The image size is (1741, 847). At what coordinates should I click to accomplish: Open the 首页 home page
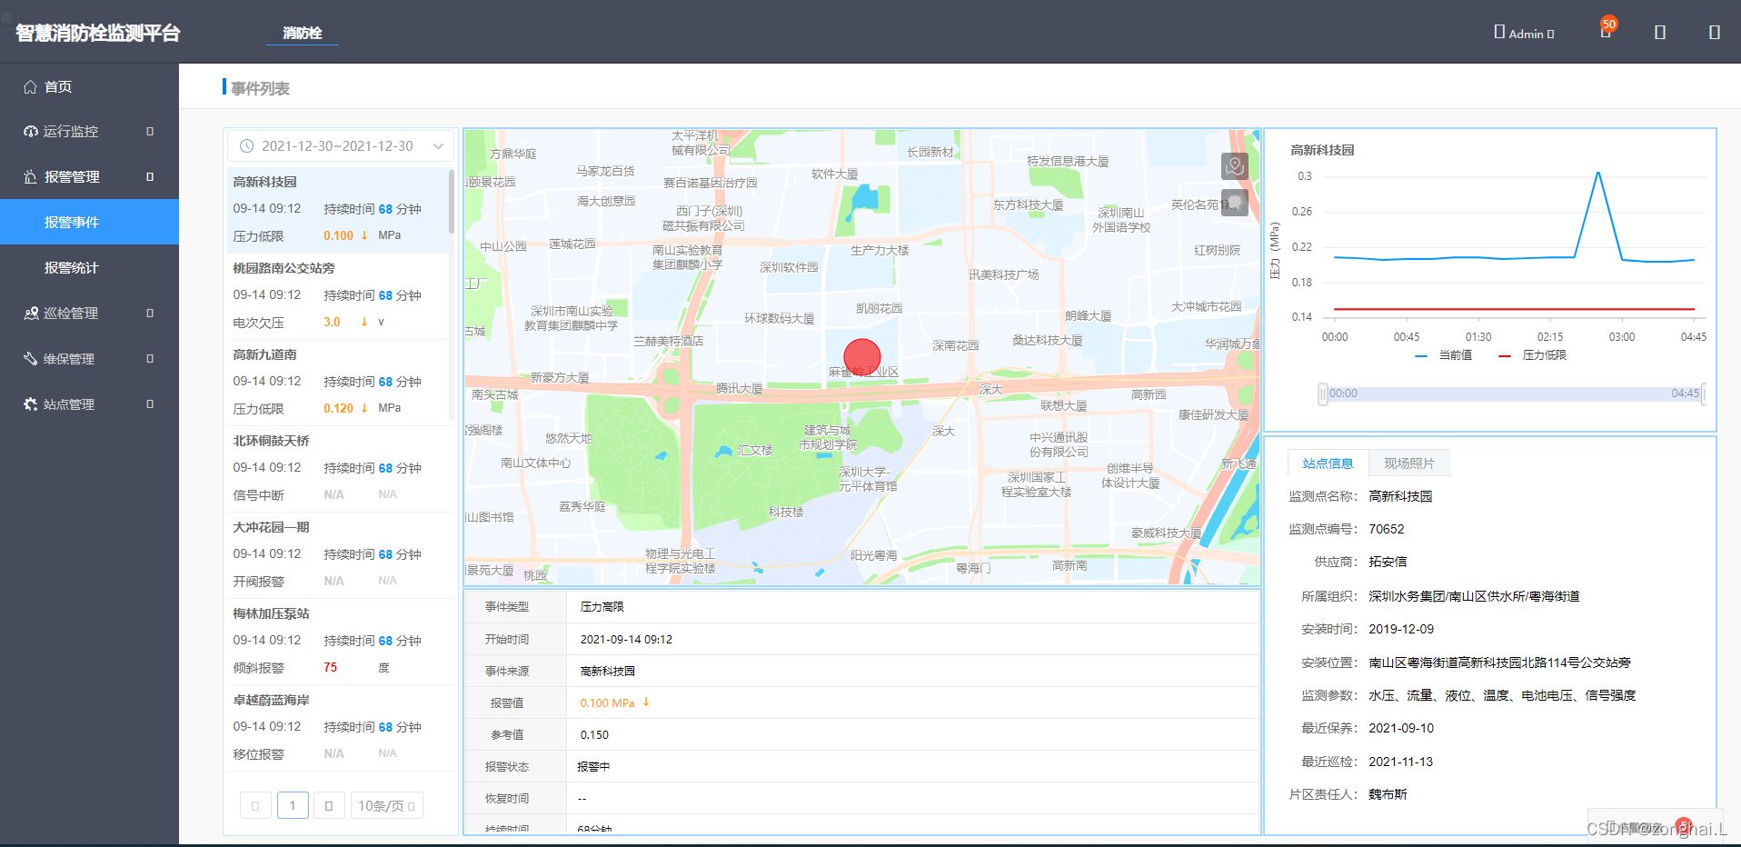(89, 86)
